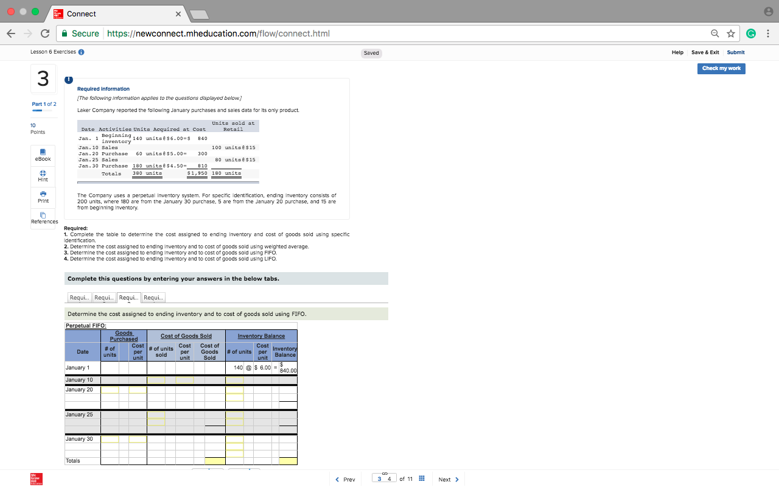Click Submit in the top right
The height and width of the screenshot is (487, 779).
(735, 52)
